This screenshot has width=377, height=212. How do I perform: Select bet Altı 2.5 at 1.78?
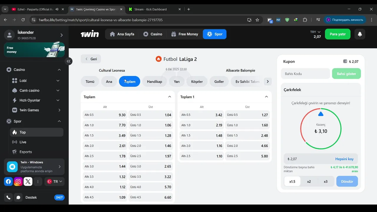click(105, 156)
